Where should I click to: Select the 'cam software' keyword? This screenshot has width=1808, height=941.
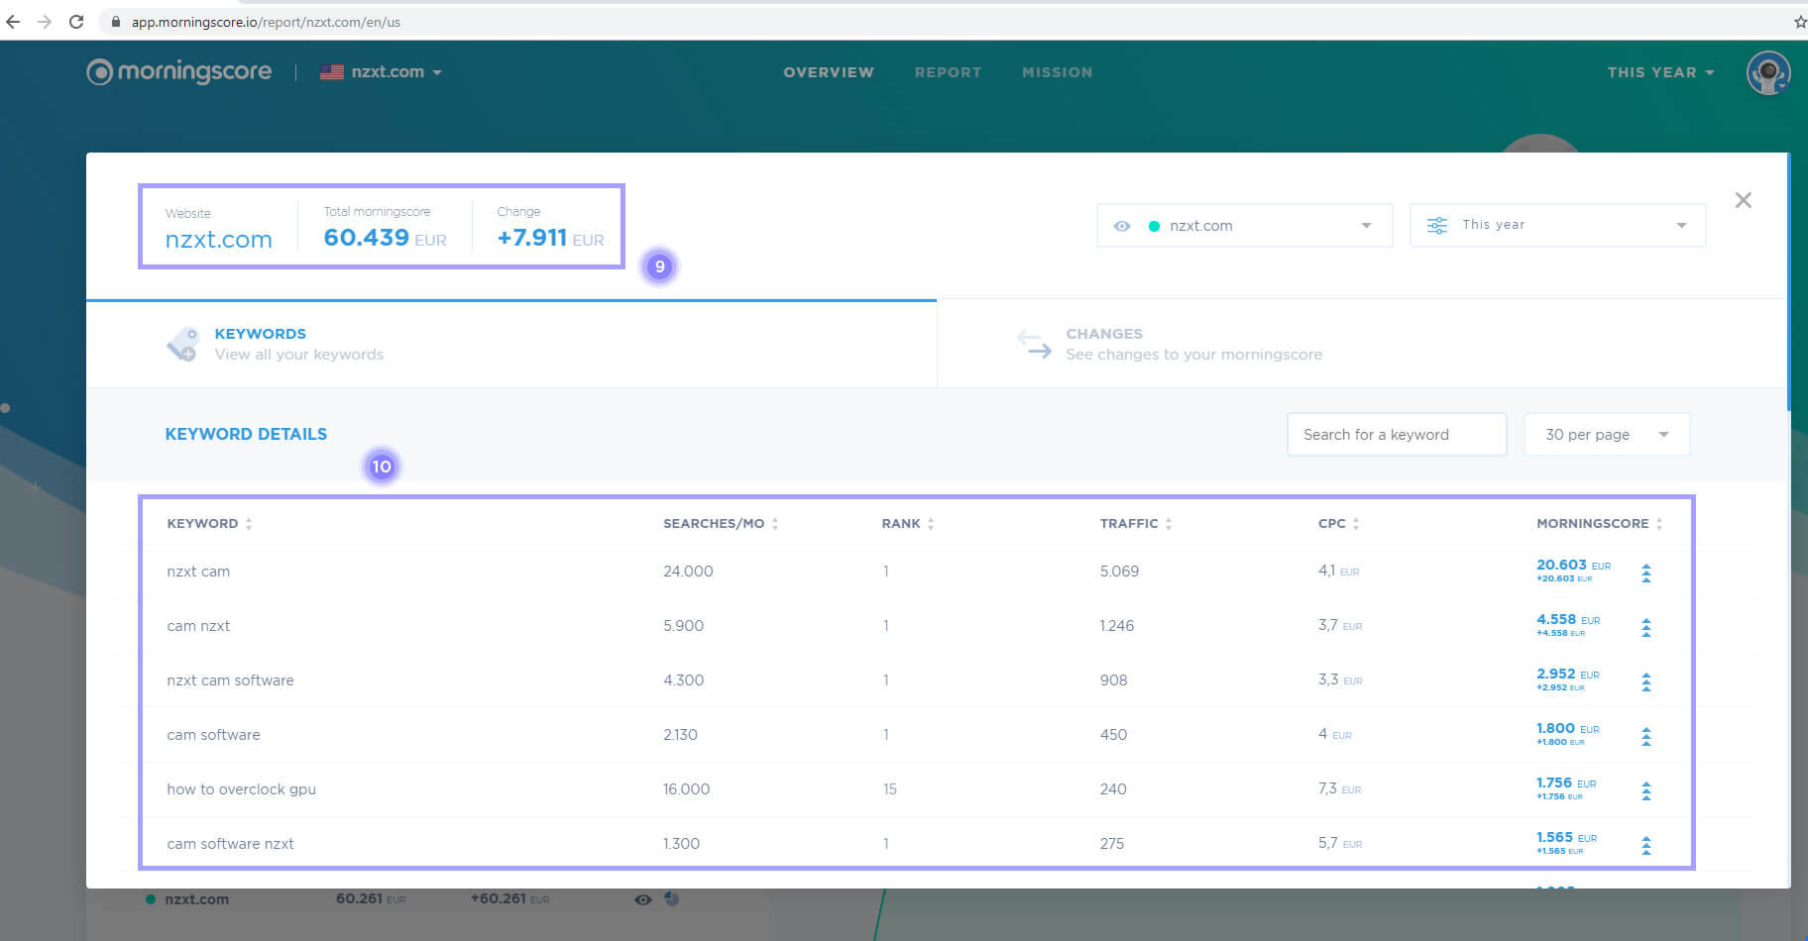tap(213, 735)
